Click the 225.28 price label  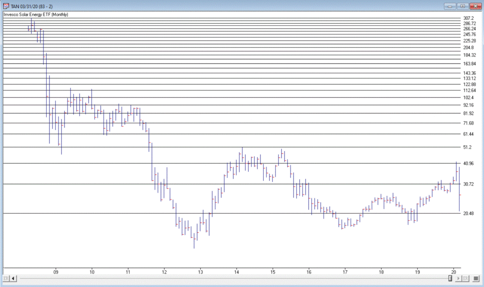click(469, 41)
